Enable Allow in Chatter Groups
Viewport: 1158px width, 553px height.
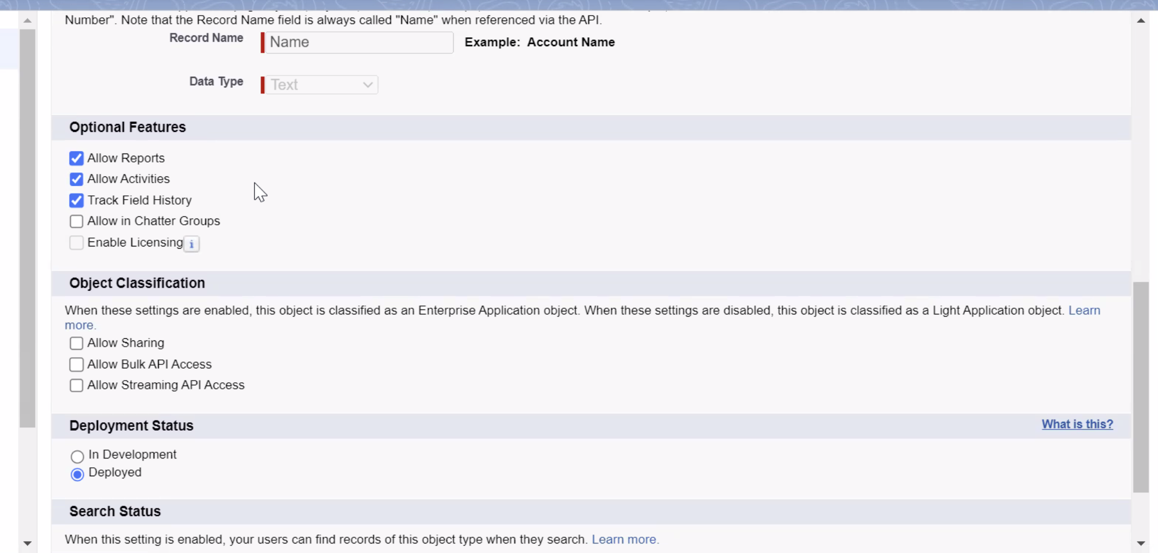click(76, 221)
